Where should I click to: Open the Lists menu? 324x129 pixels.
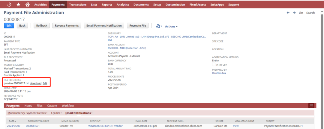click(94, 4)
